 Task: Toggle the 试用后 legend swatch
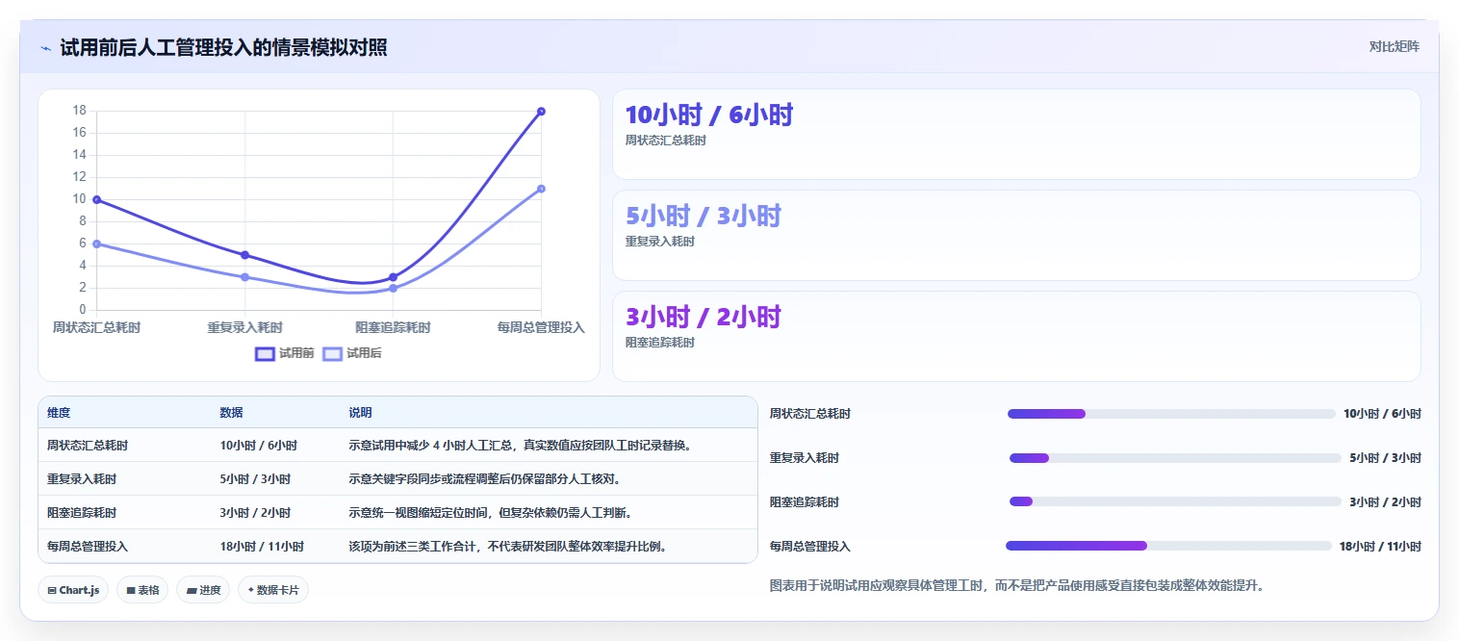click(x=332, y=353)
